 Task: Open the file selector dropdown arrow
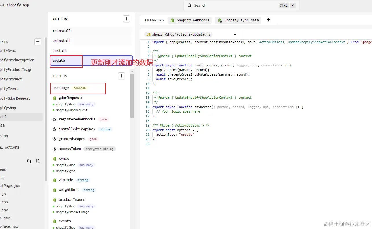[235, 34]
